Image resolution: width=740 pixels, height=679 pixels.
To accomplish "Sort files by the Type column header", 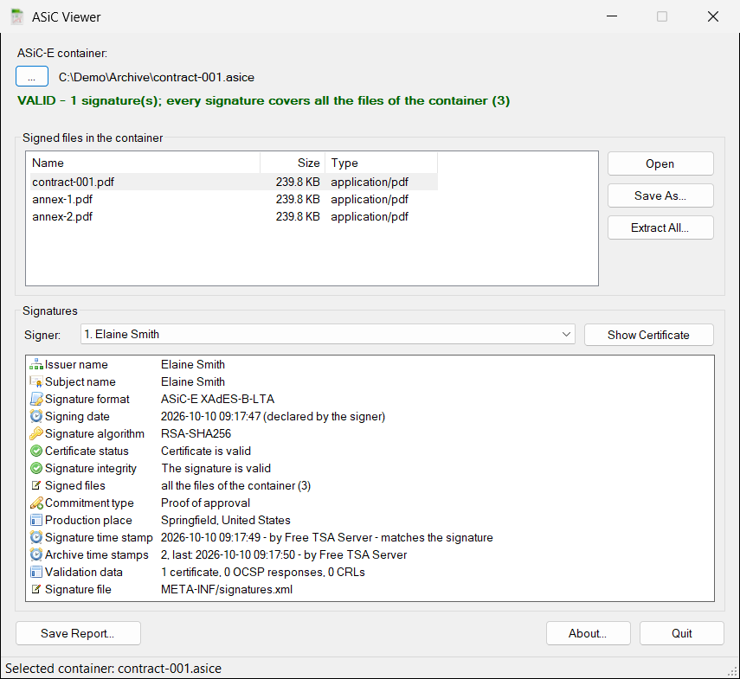I will click(382, 163).
